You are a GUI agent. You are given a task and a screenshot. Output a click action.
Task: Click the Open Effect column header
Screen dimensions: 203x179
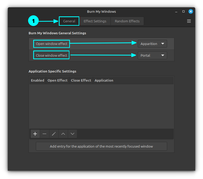(57, 80)
